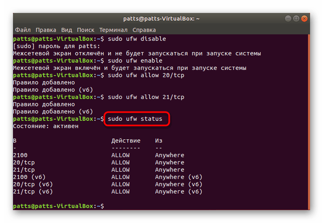Image resolution: width=323 pixels, height=223 pixels.
Task: Click the 'sudo ufw disable' command text
Action: tap(137, 39)
